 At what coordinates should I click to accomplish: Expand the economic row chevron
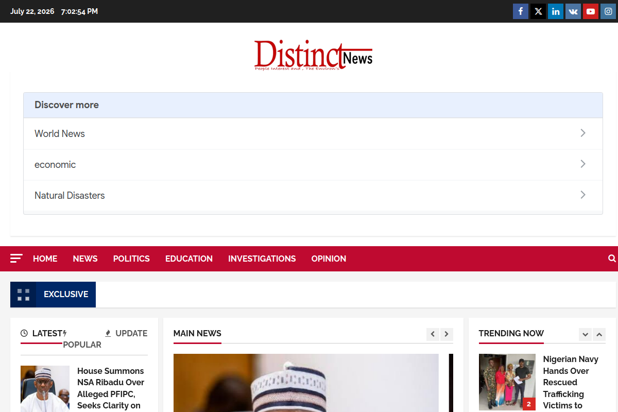coord(583,164)
